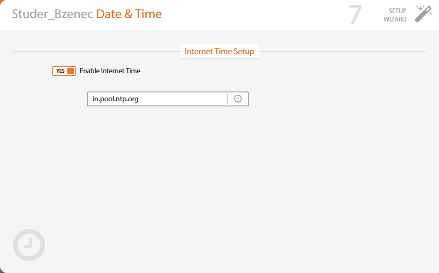Click the divider before the clock icon button
The image size is (439, 273).
(x=227, y=99)
